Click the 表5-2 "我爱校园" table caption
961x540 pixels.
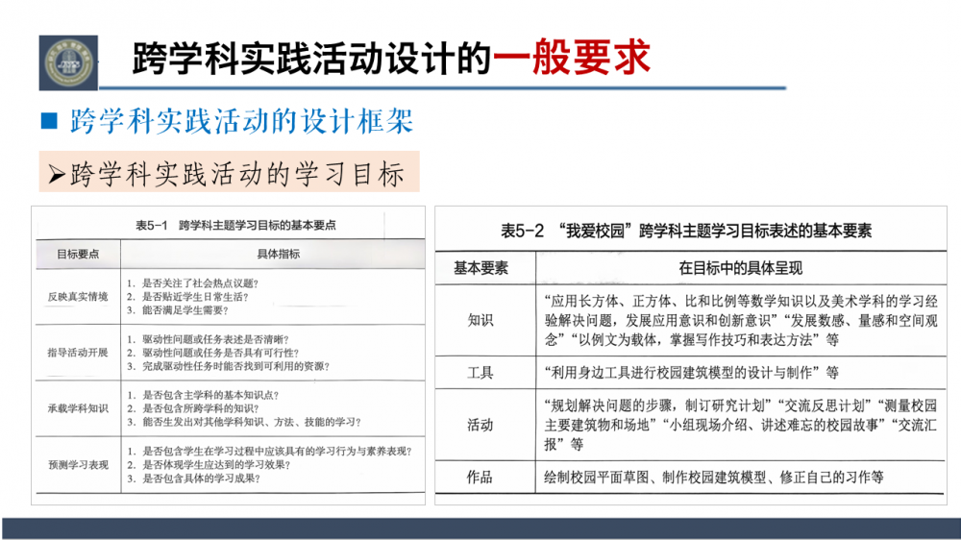(x=686, y=231)
